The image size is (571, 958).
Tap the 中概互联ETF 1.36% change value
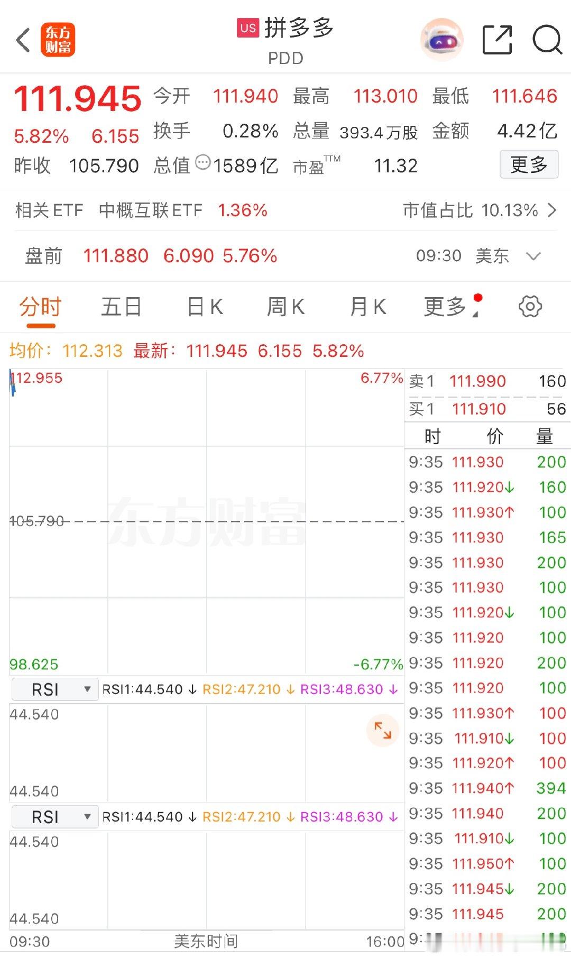[x=243, y=210]
